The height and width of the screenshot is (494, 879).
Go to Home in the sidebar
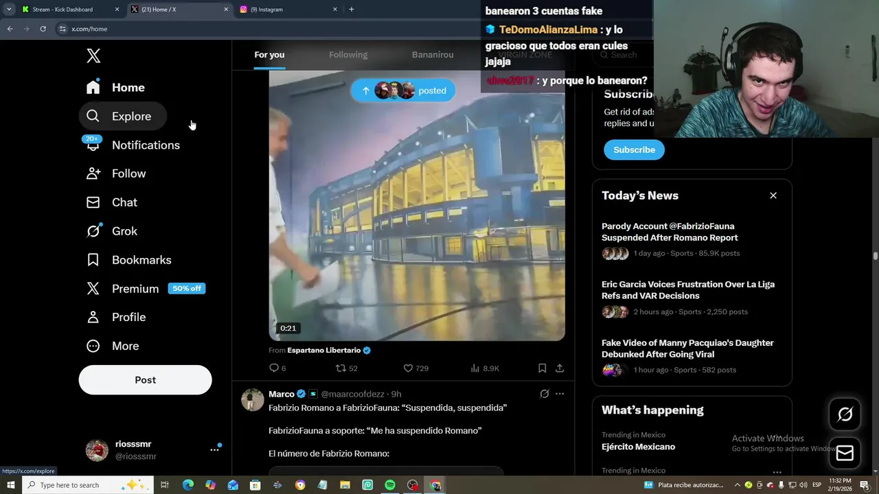(x=115, y=87)
